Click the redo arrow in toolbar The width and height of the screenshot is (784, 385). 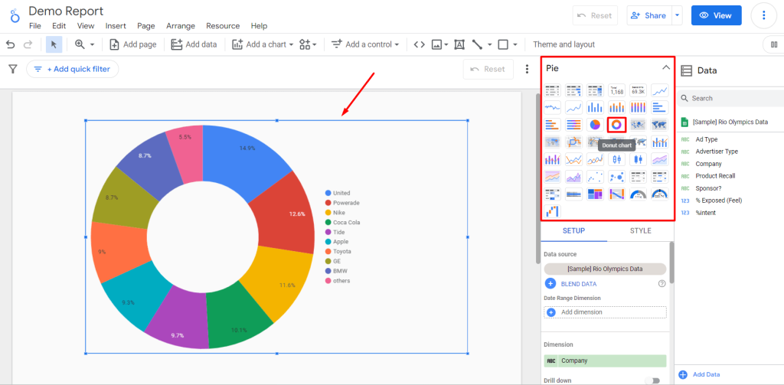pyautogui.click(x=28, y=44)
